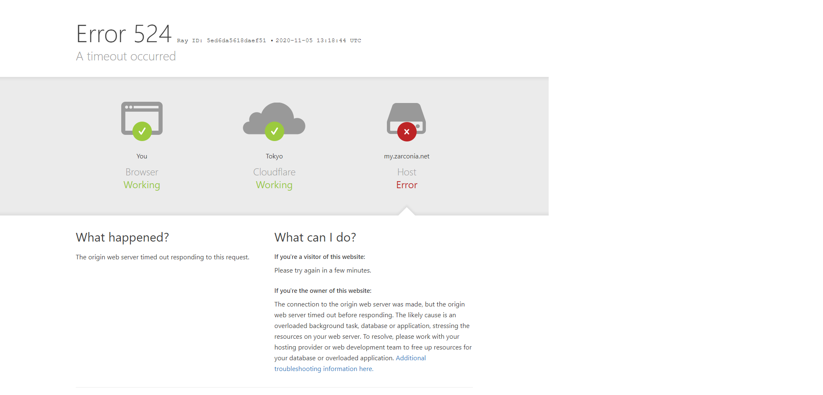Viewport: 823px width, 395px height.
Task: Click the Error 524 heading
Action: (x=124, y=34)
